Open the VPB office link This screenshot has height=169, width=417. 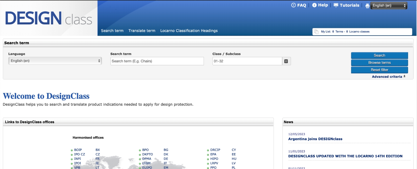77,167
